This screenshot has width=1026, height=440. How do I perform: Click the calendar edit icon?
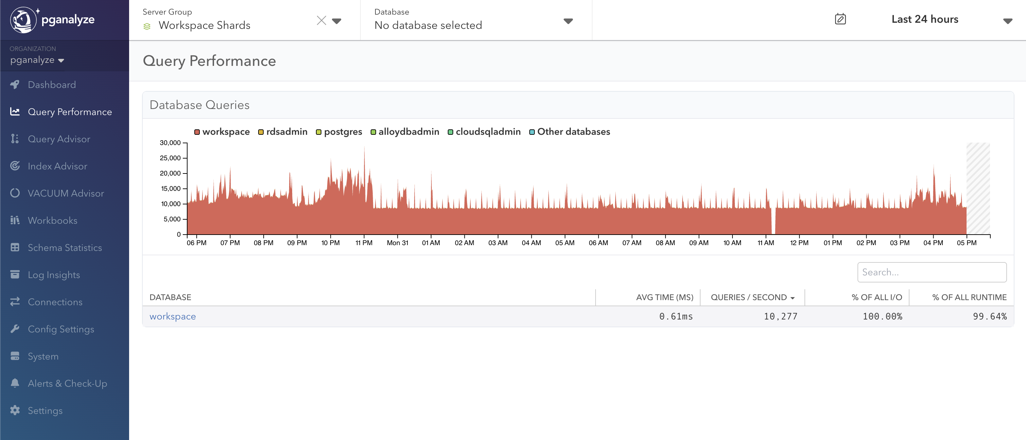click(841, 19)
